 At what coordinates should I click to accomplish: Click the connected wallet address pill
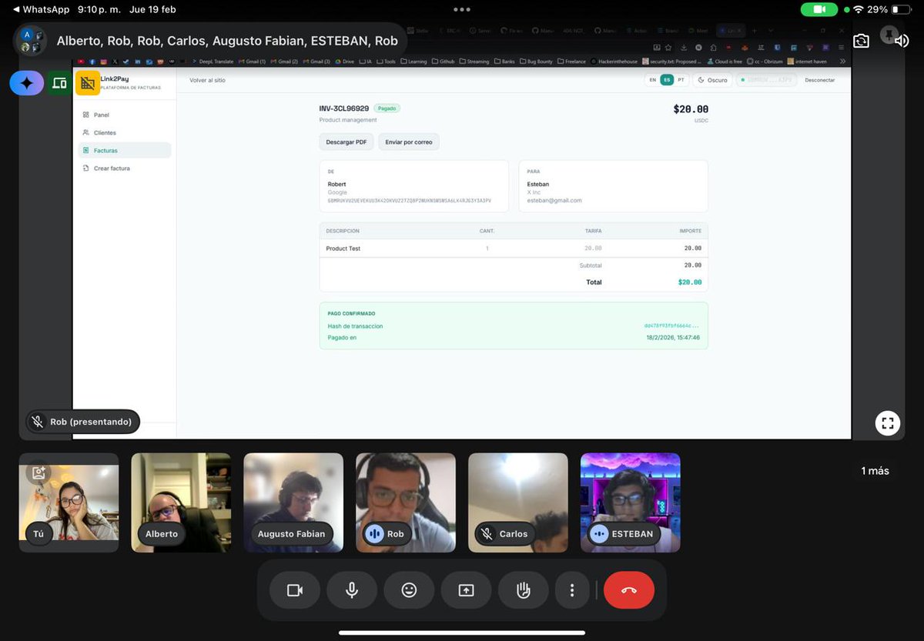pyautogui.click(x=765, y=80)
